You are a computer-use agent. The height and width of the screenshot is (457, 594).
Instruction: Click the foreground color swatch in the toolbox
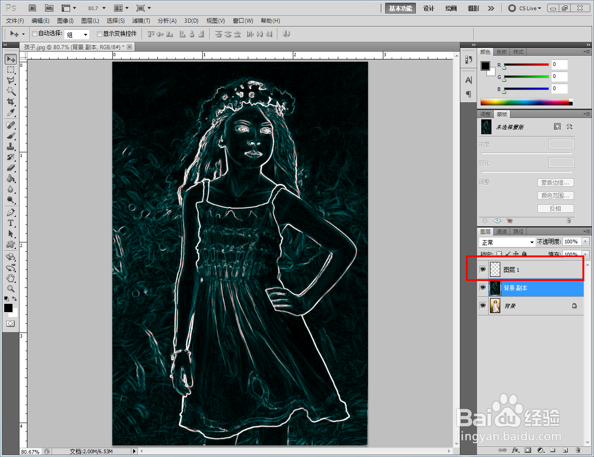coord(8,308)
